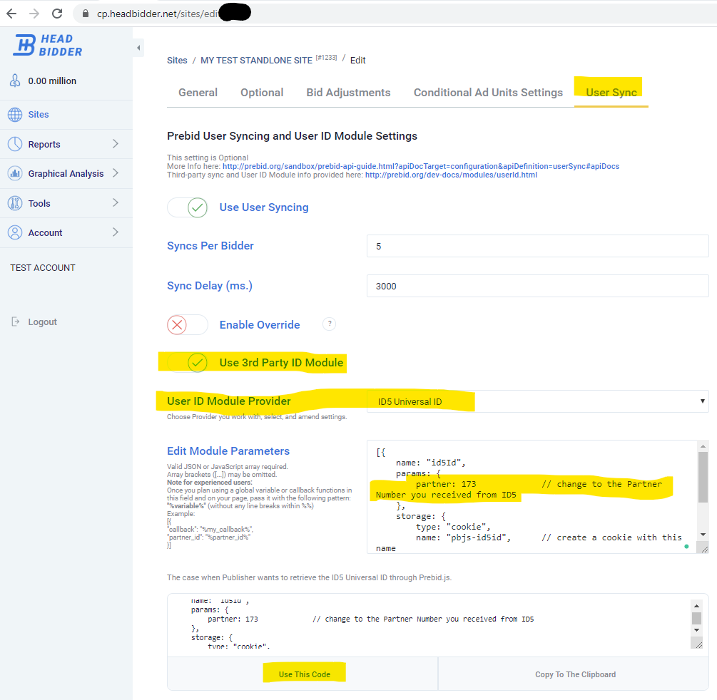Image resolution: width=717 pixels, height=700 pixels.
Task: Click the browser forward arrow
Action: tap(34, 14)
